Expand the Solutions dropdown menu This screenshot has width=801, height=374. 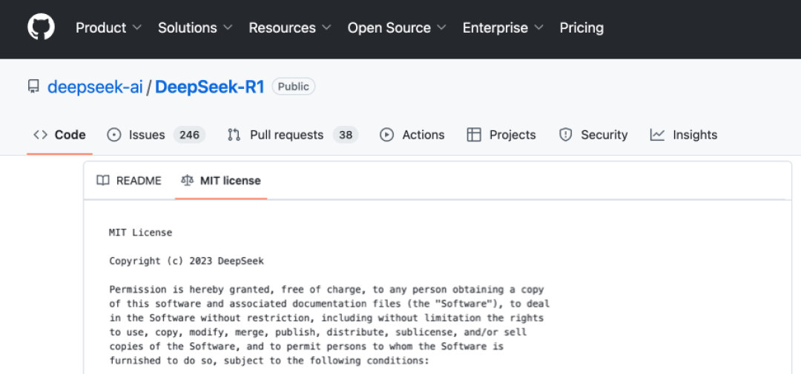[x=195, y=27]
